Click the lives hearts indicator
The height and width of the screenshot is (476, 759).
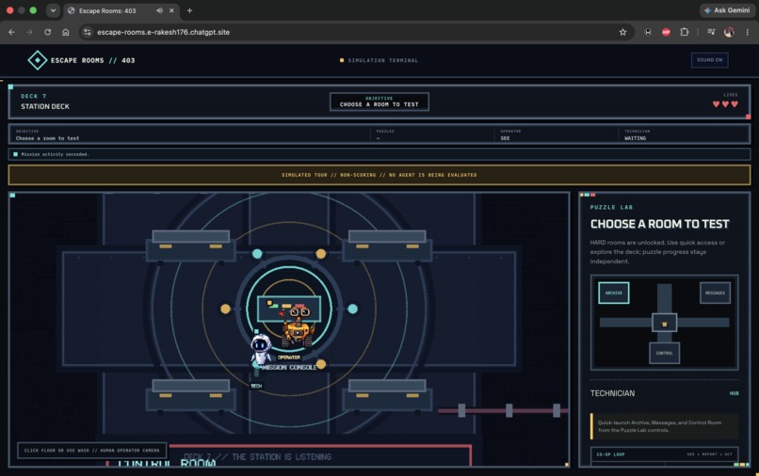(x=725, y=104)
